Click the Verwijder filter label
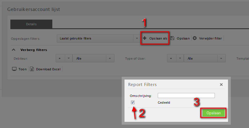Screen dimensions: 249x128 (210, 38)
